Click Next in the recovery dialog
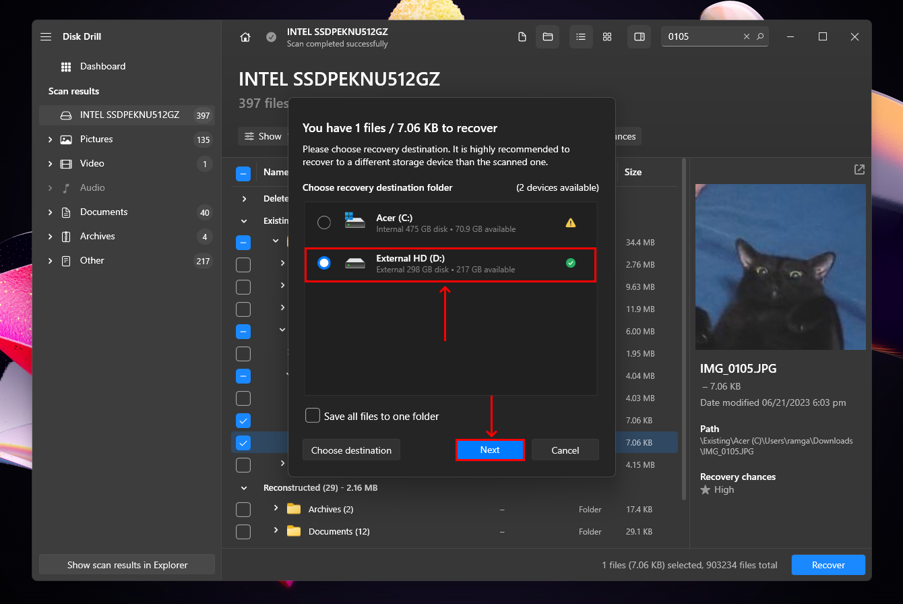Screen dimensions: 903x604 [490, 450]
